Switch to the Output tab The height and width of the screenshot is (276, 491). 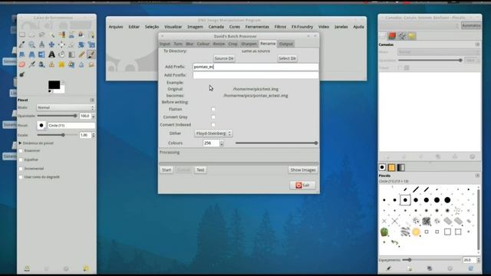[x=286, y=44]
